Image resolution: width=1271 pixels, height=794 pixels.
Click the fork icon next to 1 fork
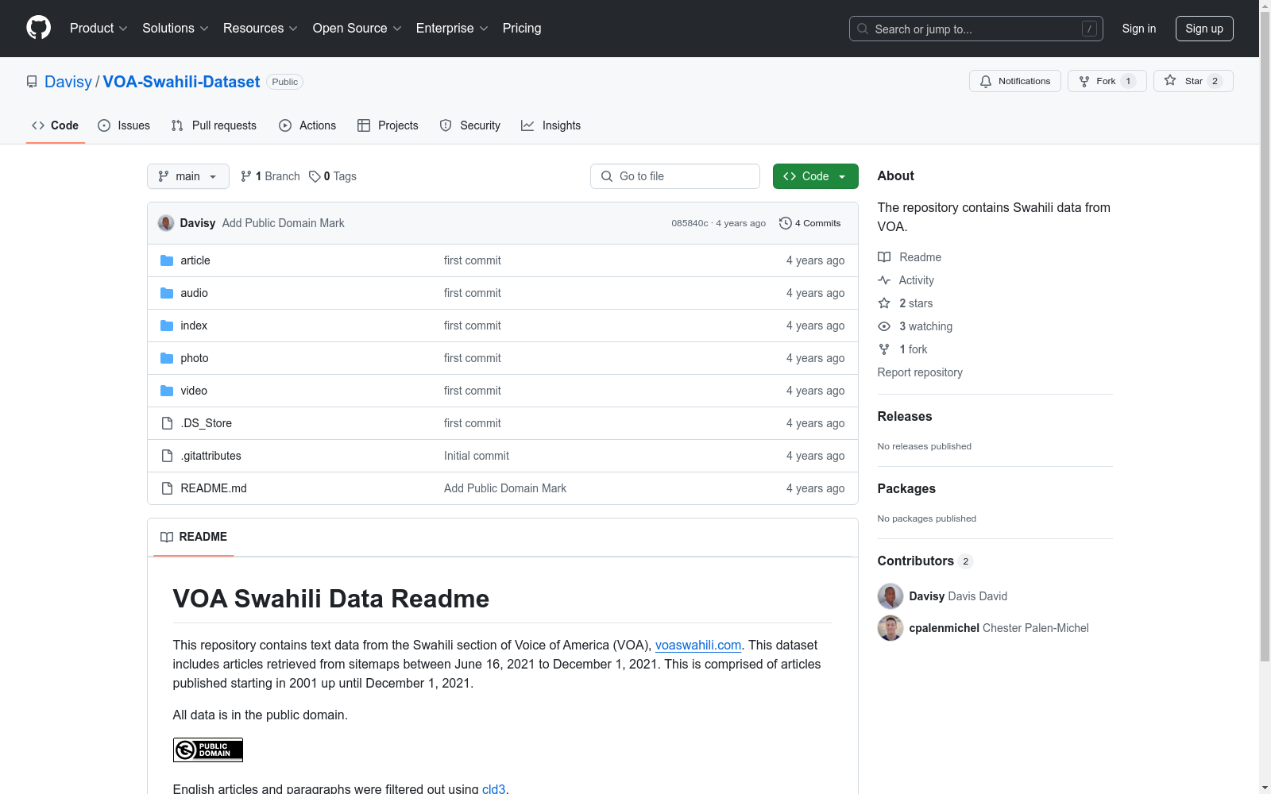(x=884, y=349)
